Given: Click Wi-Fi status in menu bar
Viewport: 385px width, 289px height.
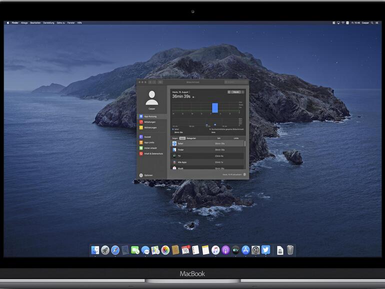Looking at the screenshot, I should 343,22.
